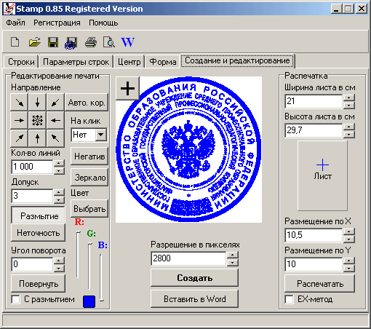Image resolution: width=371 pixels, height=329 pixels.
Task: Click the Распечатать button
Action: coord(320,283)
